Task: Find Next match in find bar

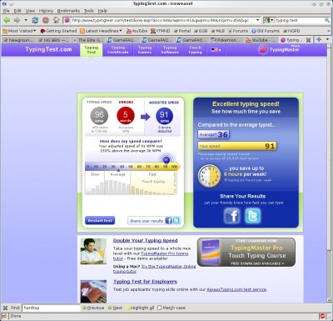Action: (x=115, y=308)
